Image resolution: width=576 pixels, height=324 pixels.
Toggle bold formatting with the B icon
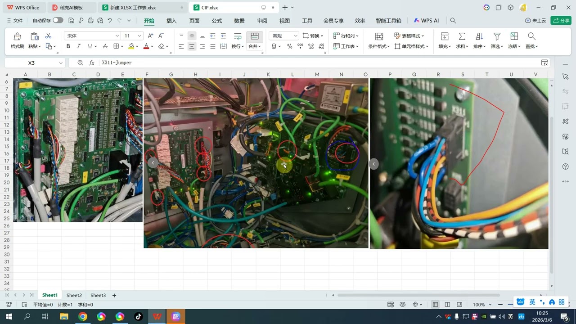[68, 46]
